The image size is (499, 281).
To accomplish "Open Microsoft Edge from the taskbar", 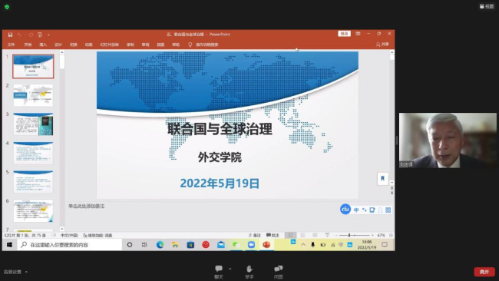I will 160,244.
